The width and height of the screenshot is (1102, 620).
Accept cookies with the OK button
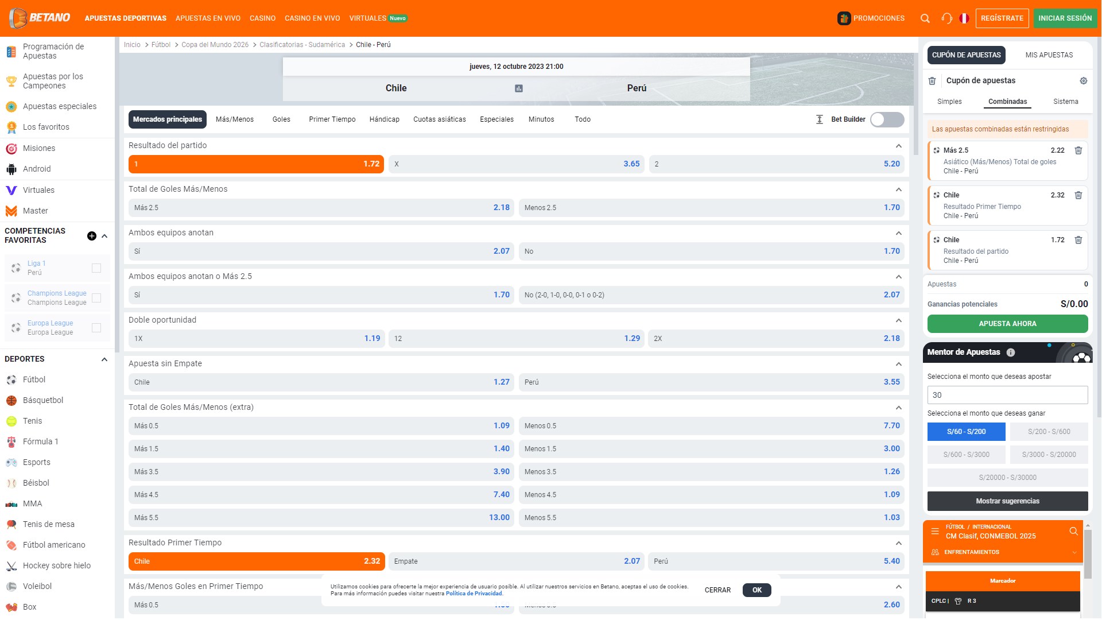(757, 590)
